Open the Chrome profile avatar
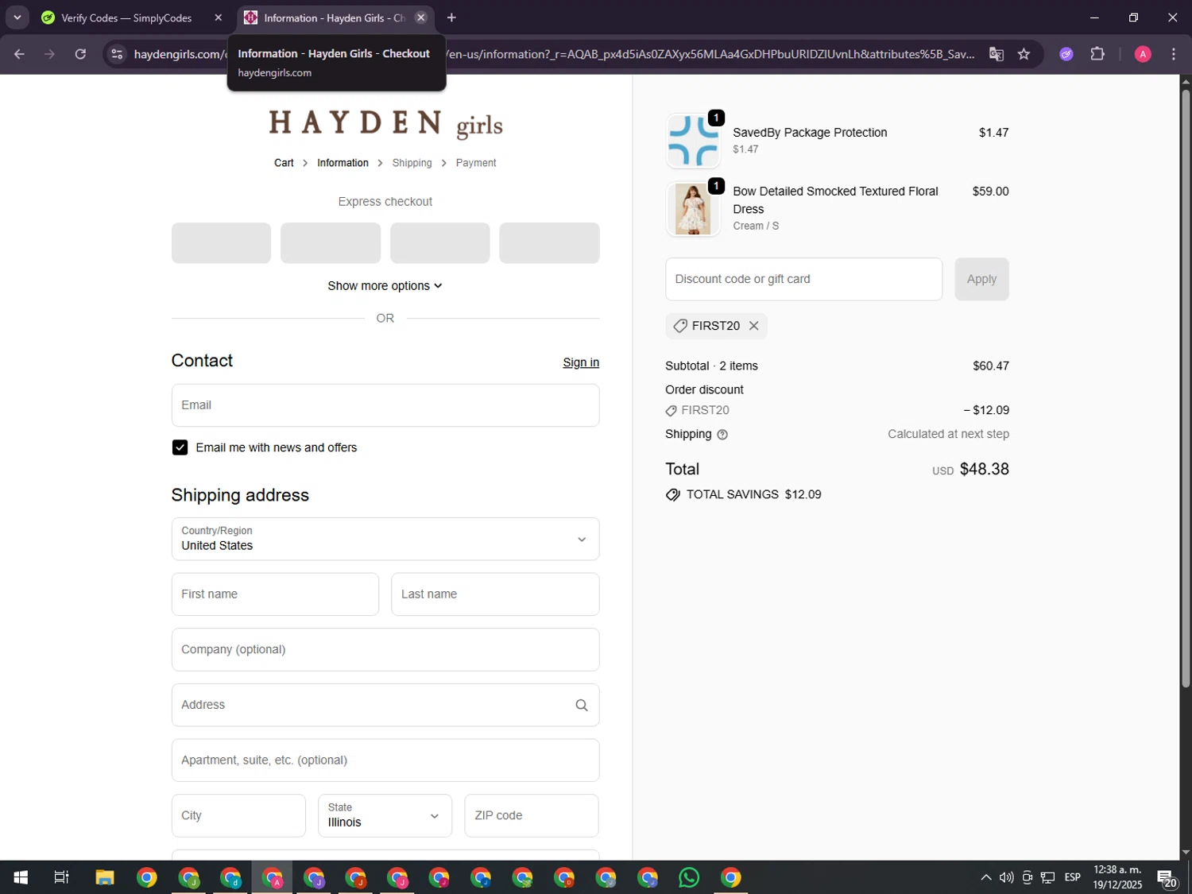1192x894 pixels. click(x=1143, y=54)
